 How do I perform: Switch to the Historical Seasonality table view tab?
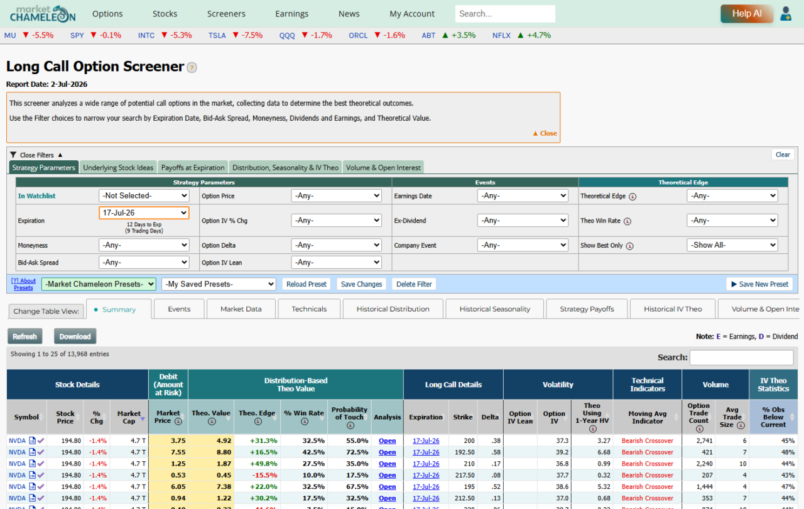[x=495, y=309]
